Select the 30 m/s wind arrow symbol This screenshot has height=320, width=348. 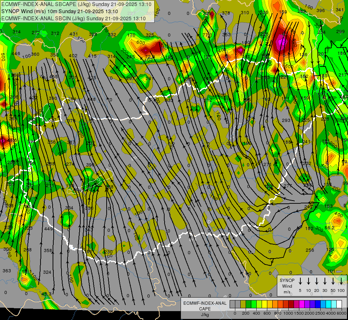[x=325, y=281]
